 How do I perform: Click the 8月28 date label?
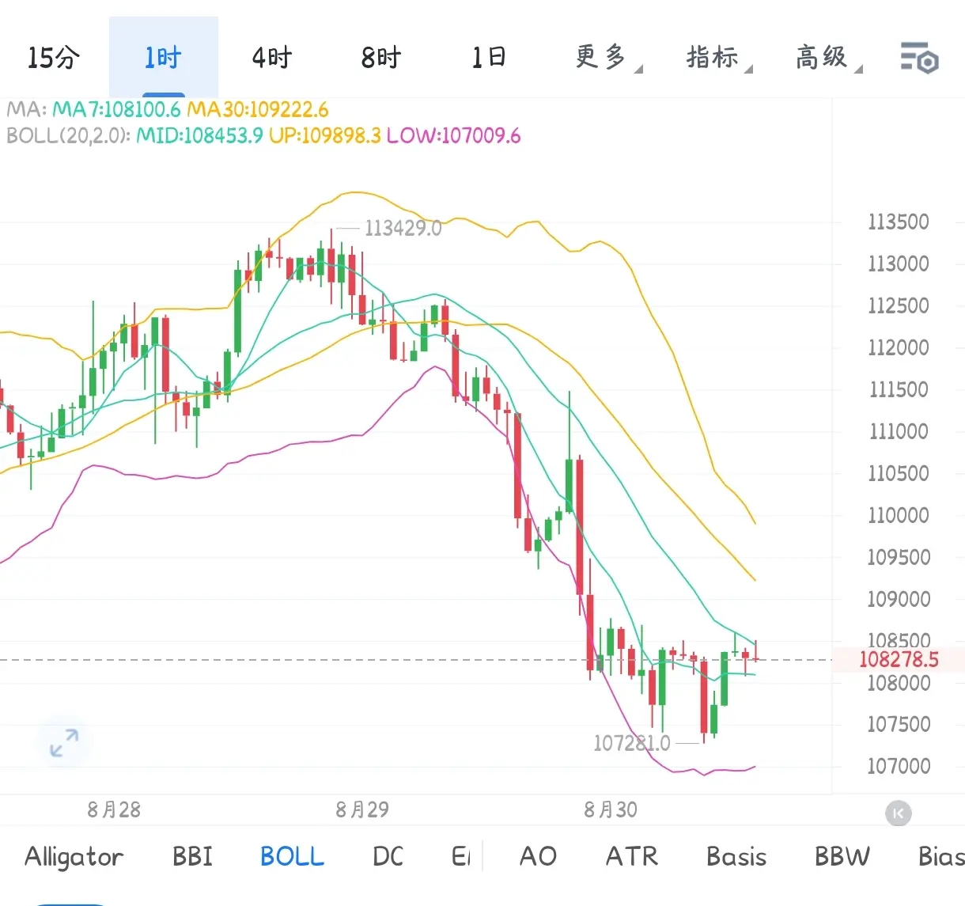pyautogui.click(x=113, y=809)
